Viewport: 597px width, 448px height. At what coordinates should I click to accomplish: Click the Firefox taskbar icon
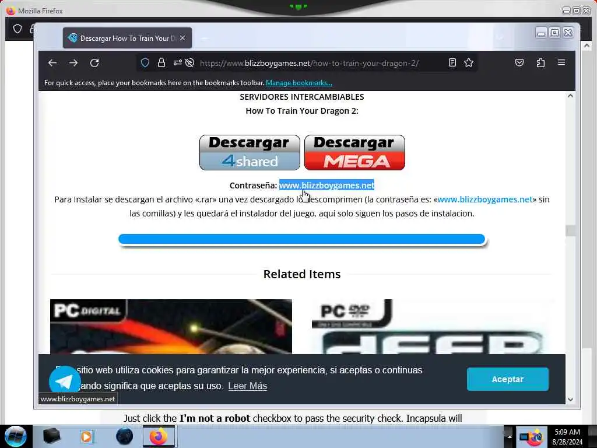[159, 436]
